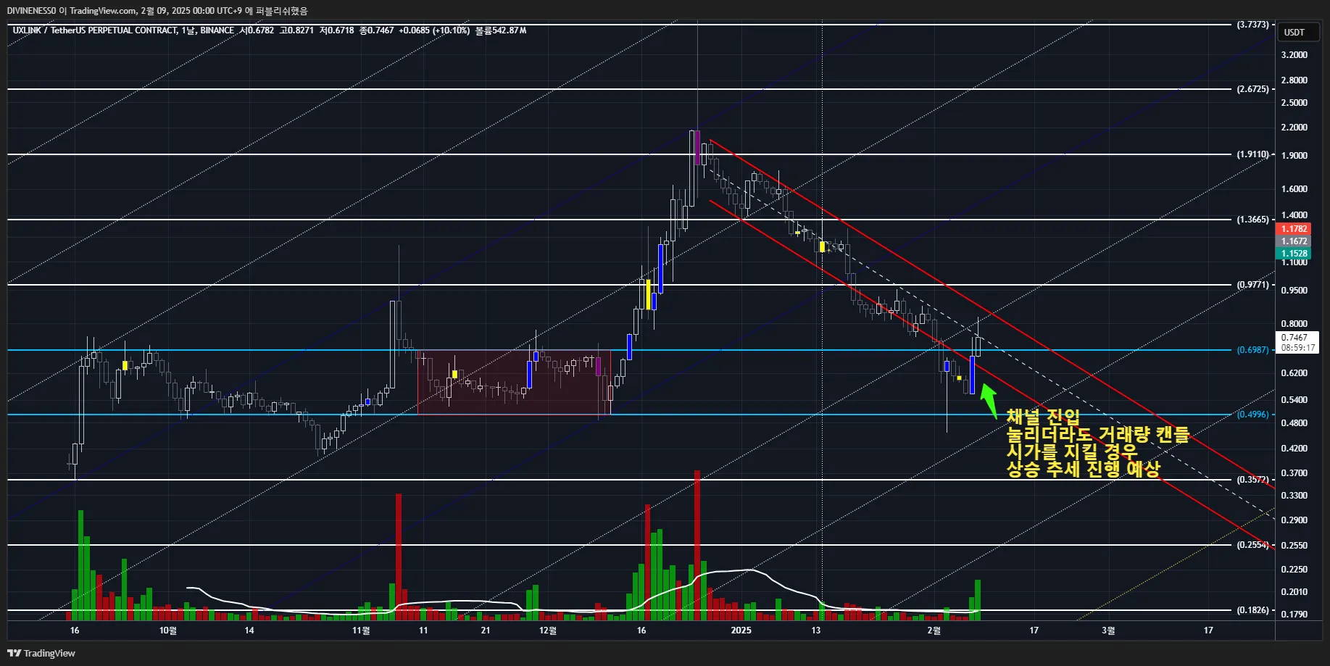Image resolution: width=1330 pixels, height=666 pixels.
Task: Click the close value 종0.7467 in header
Action: (x=377, y=30)
